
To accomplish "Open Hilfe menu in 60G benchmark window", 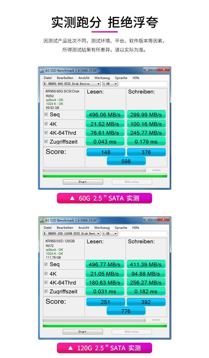I will click(136, 78).
